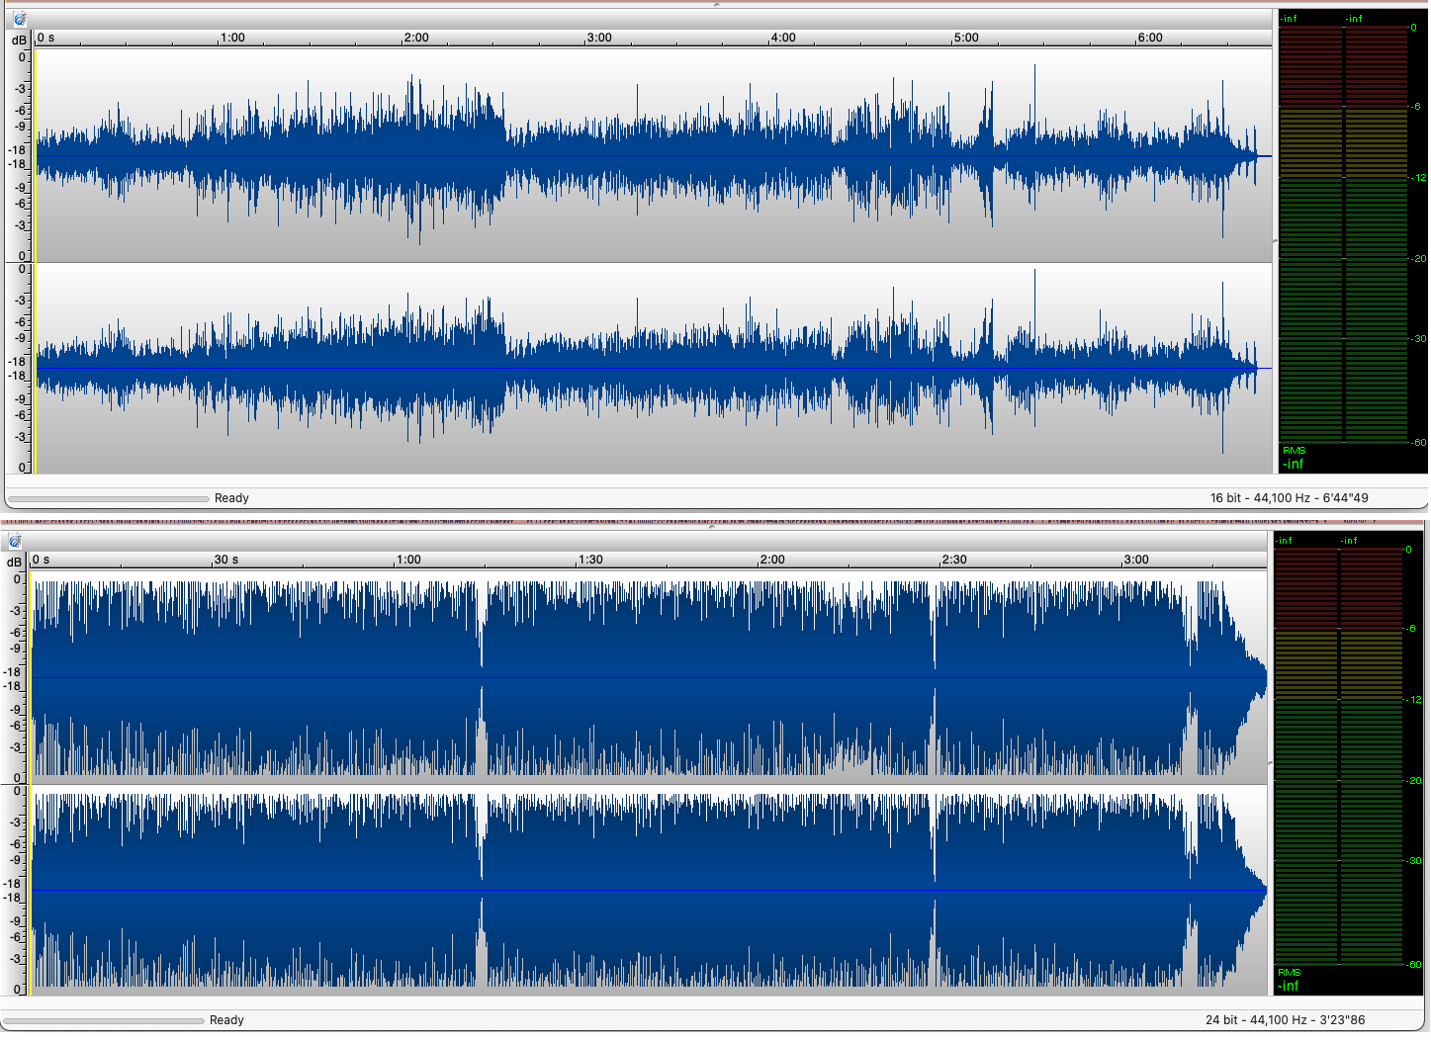Viewport: 1431px width, 1042px height.
Task: Click the meter panel splitter handle in bottom window
Action: click(x=1271, y=763)
